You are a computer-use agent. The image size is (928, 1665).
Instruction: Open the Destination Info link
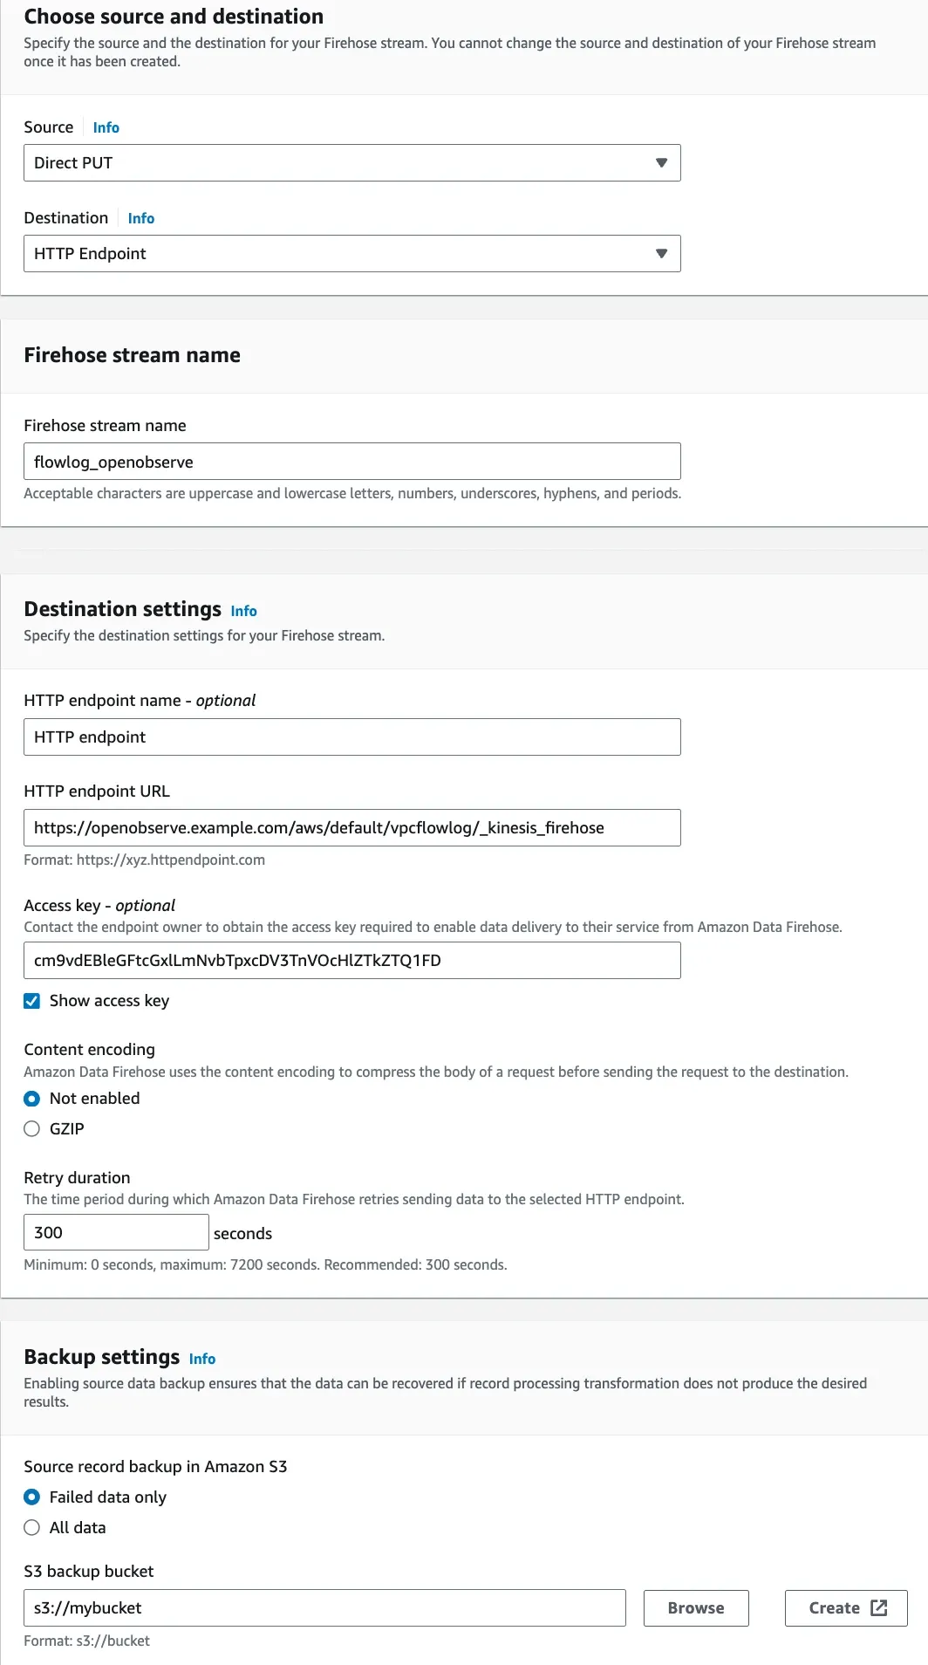click(140, 218)
